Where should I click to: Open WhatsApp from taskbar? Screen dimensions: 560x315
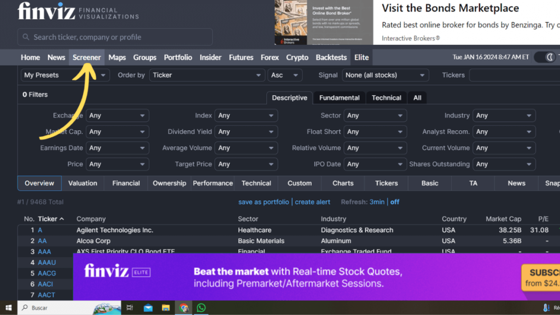(x=201, y=307)
